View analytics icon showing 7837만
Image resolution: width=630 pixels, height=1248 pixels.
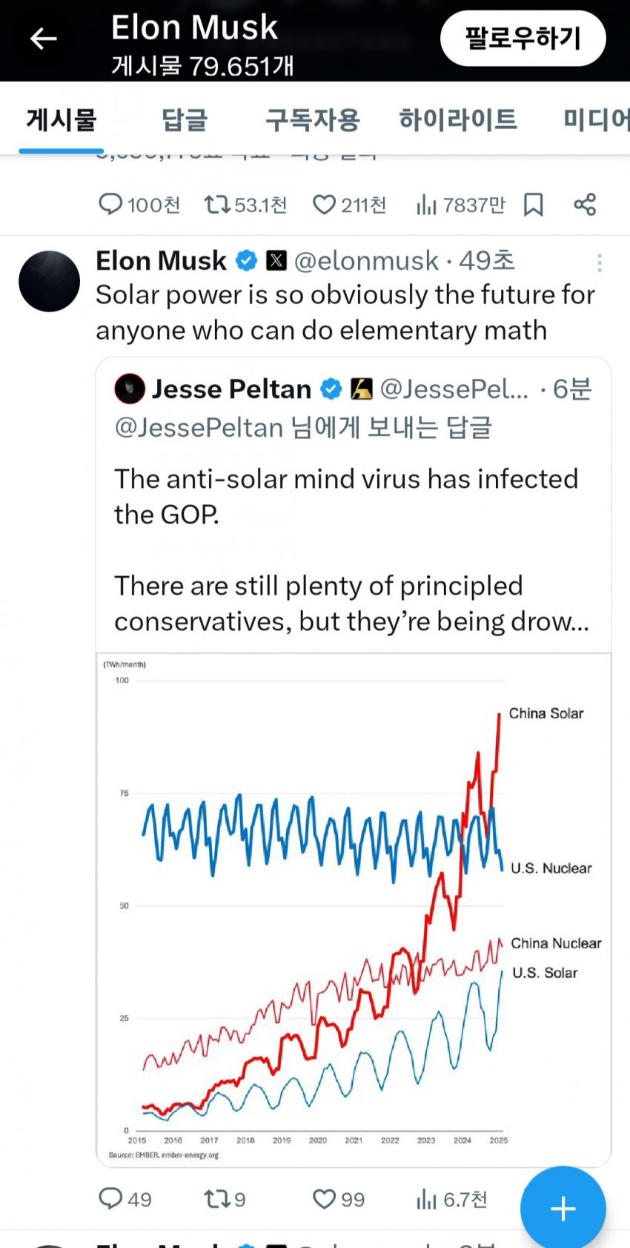coord(426,205)
